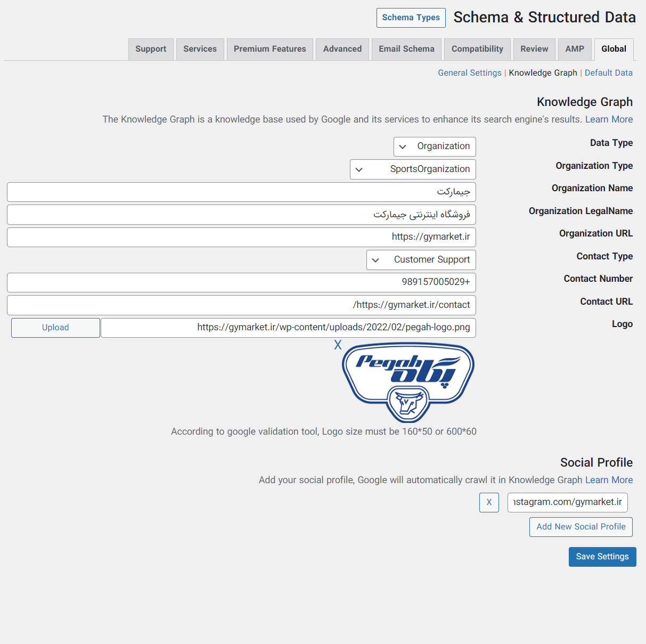The image size is (646, 644).
Task: Remove the uploaded Pegah logo image
Action: click(x=338, y=345)
